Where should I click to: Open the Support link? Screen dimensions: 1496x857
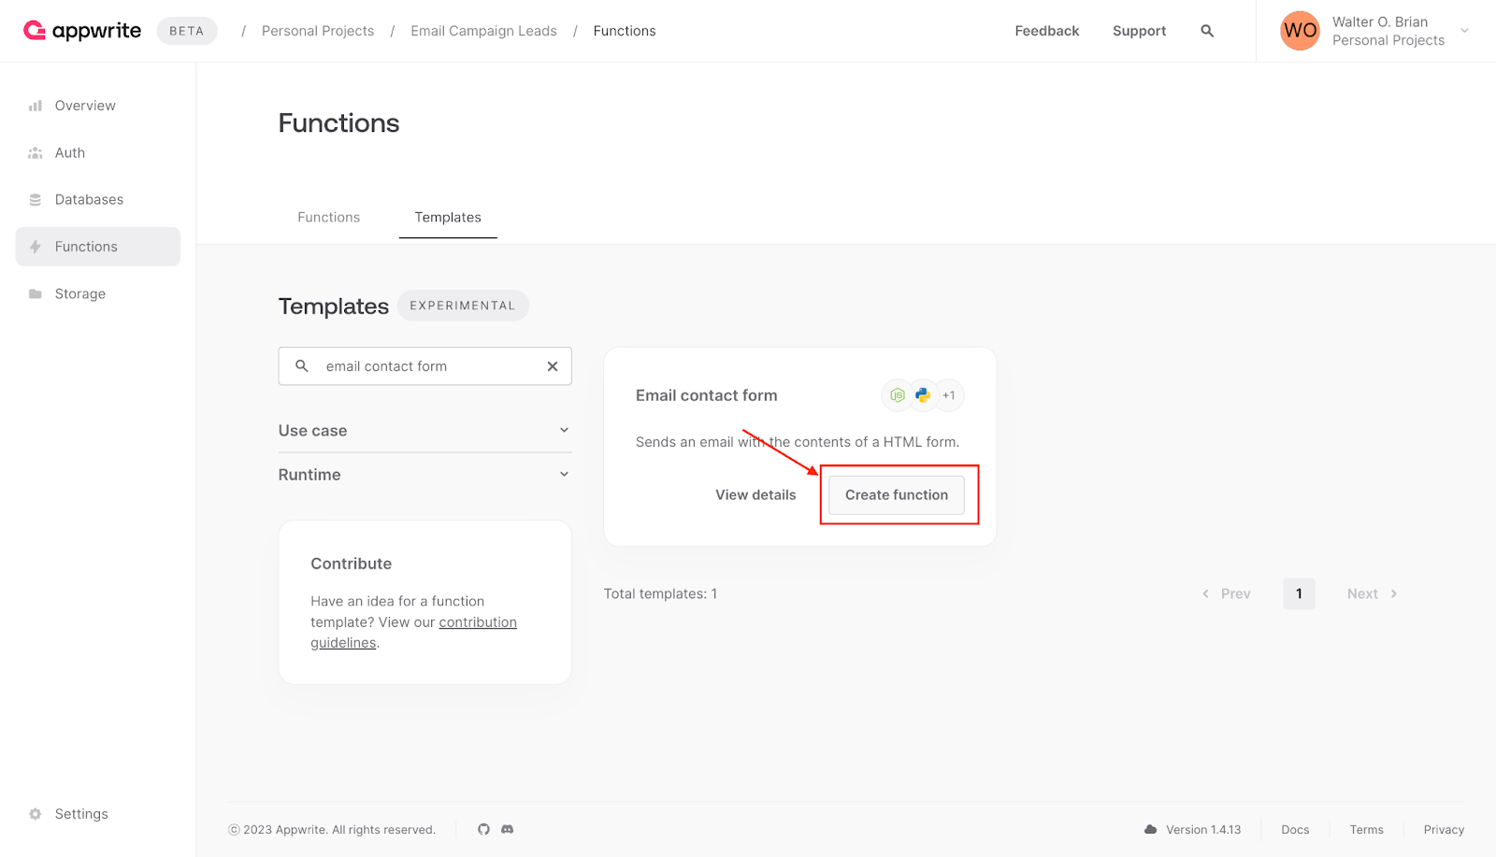click(1139, 31)
